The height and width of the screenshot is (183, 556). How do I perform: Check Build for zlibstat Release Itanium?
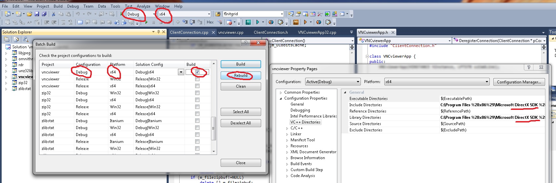click(x=197, y=141)
